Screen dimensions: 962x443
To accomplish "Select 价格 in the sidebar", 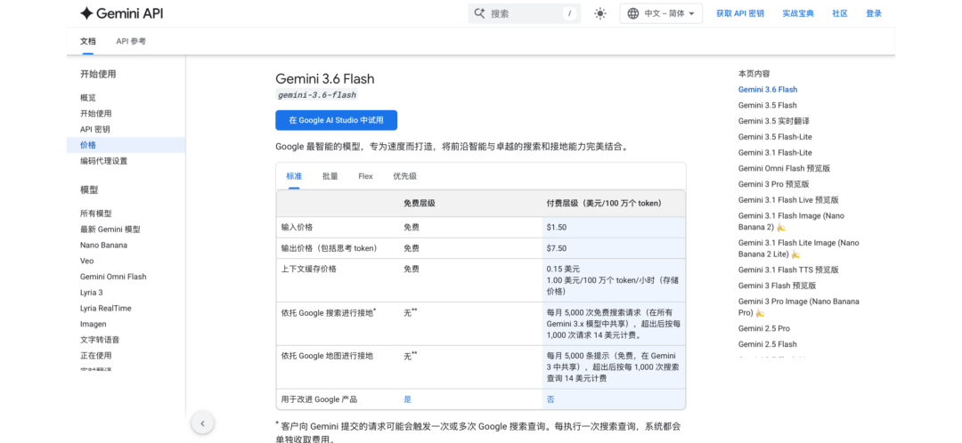I will (x=87, y=145).
